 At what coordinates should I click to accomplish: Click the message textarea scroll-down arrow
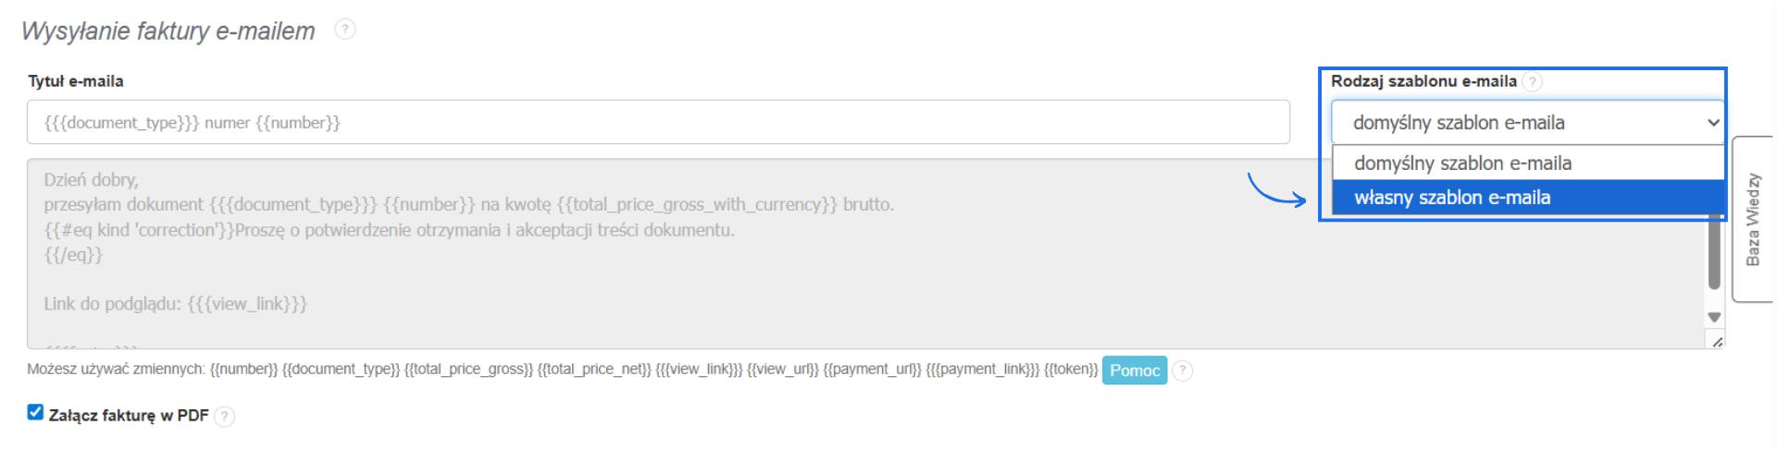point(1714,317)
